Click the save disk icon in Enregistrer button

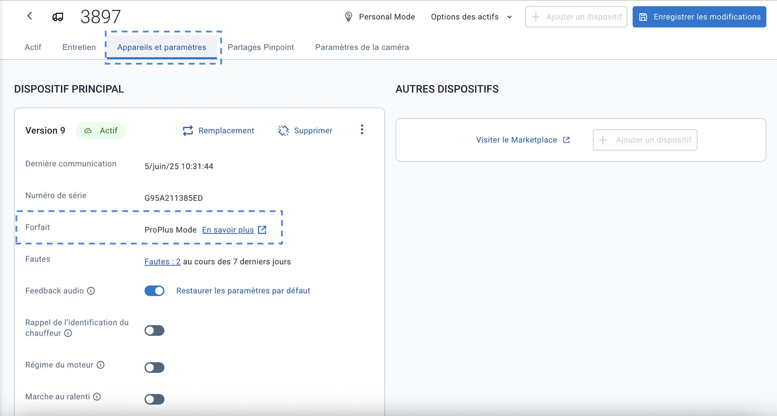pyautogui.click(x=643, y=17)
